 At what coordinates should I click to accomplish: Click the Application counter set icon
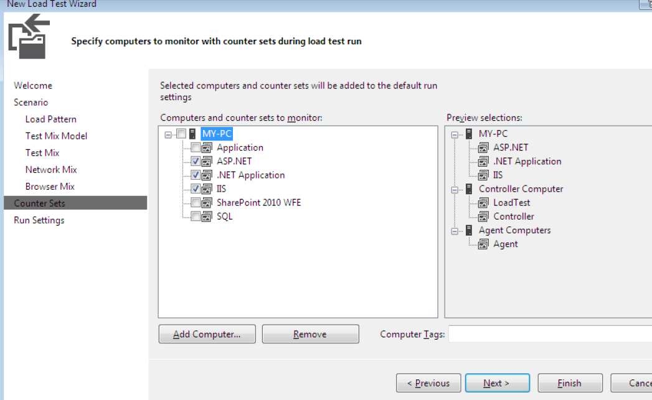pos(207,147)
